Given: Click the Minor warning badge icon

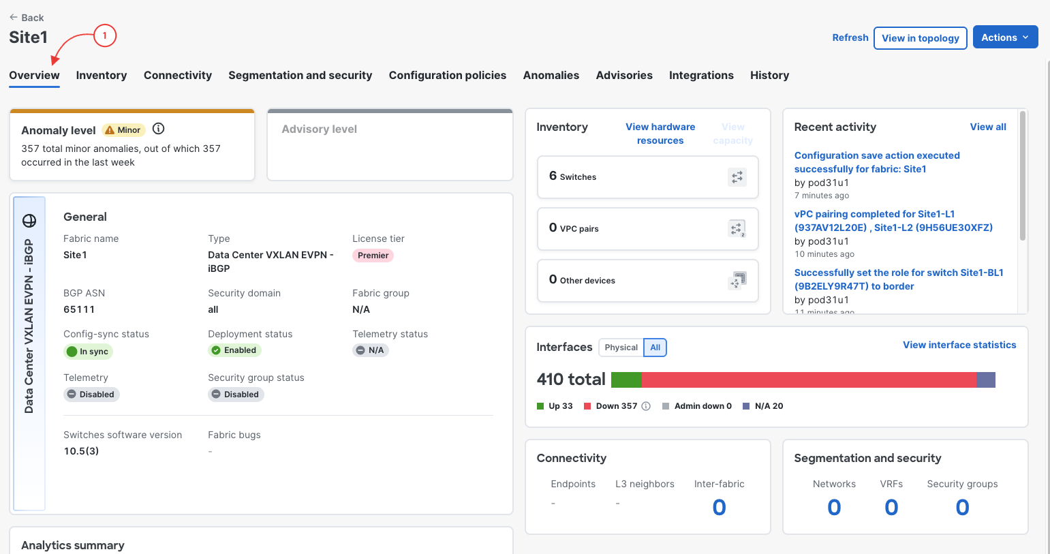Looking at the screenshot, I should pyautogui.click(x=110, y=130).
